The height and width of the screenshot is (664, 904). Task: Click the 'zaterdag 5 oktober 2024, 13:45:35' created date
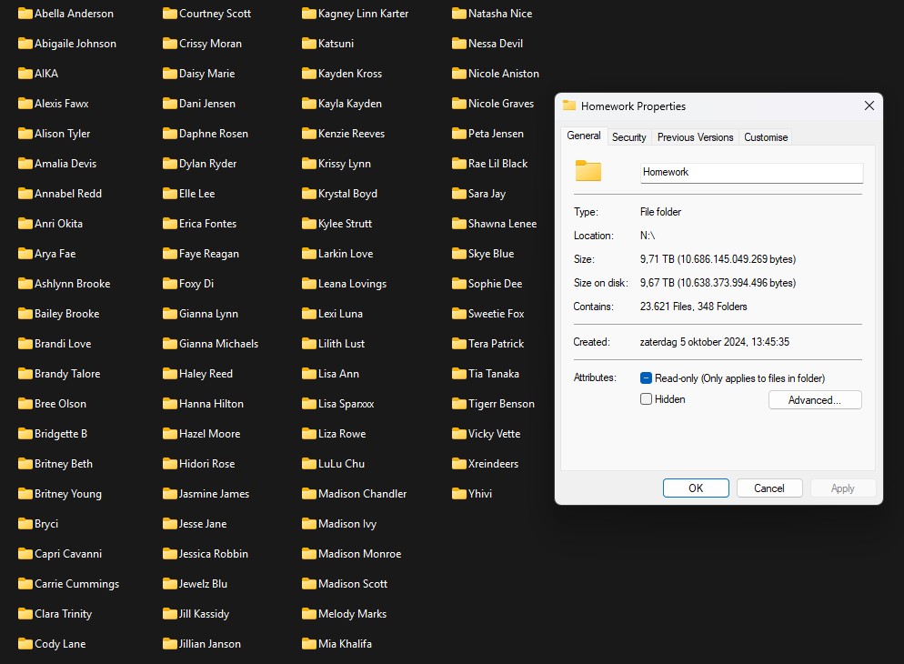714,341
